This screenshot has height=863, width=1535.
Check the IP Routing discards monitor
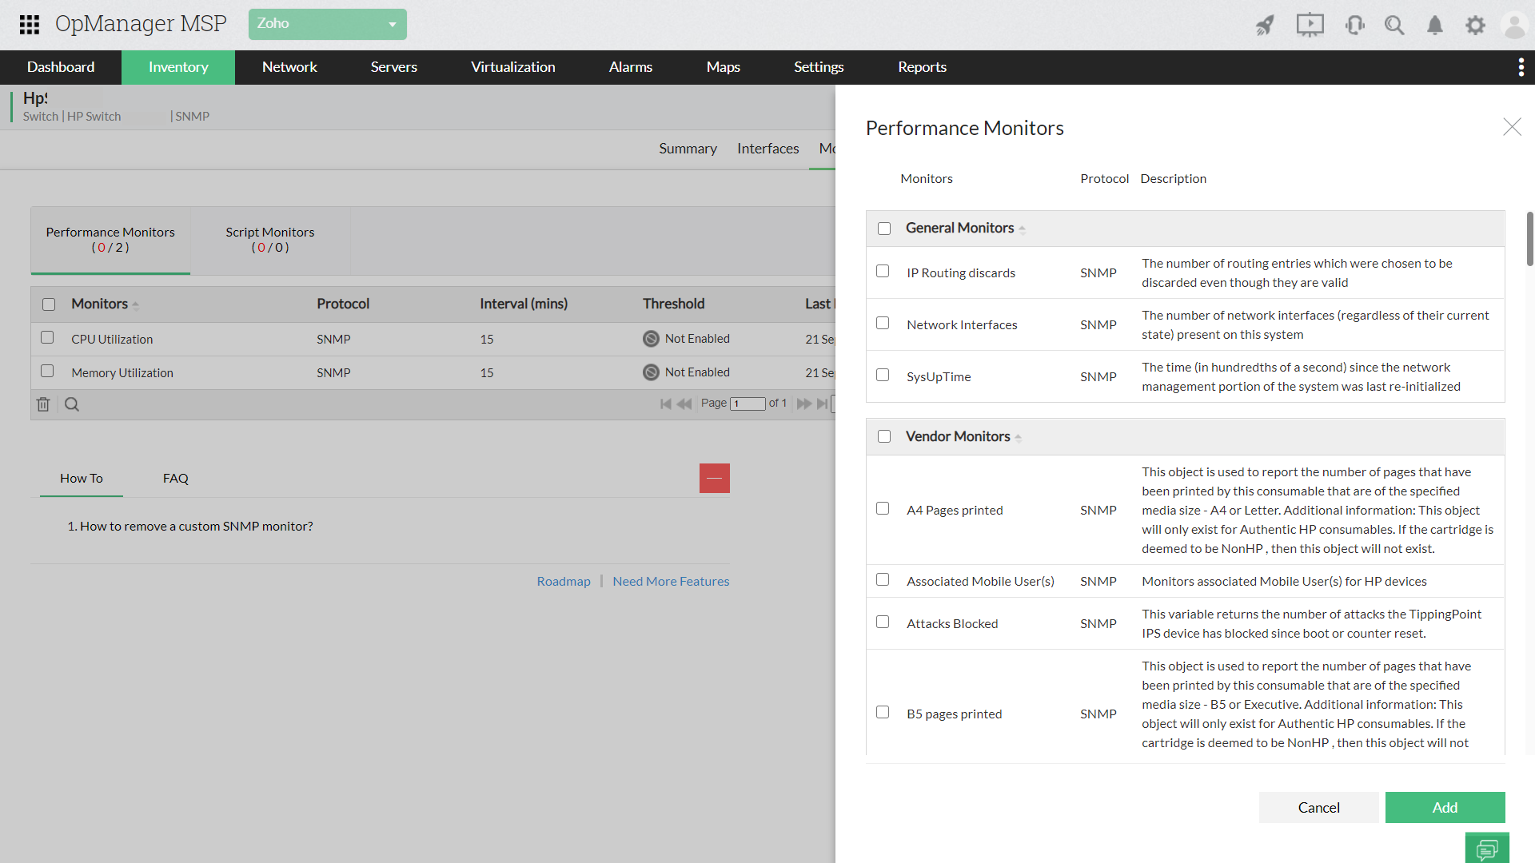tap(883, 272)
